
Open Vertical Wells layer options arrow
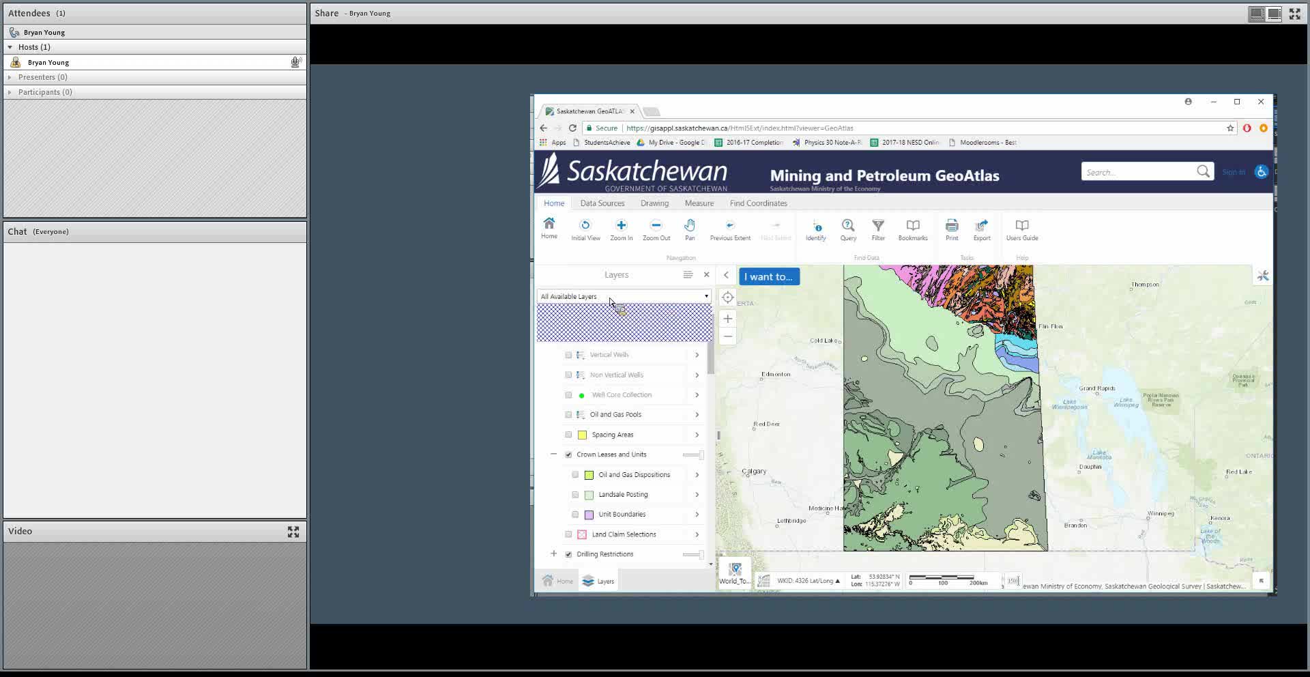tap(697, 355)
